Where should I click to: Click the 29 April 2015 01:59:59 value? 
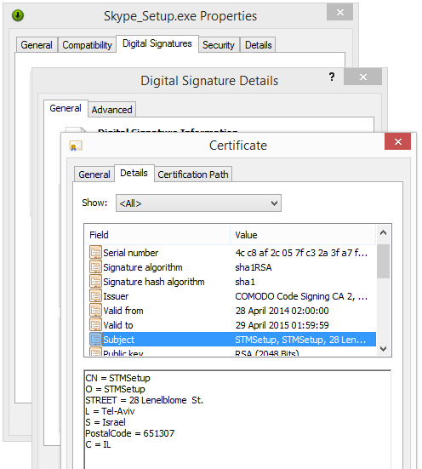click(282, 325)
